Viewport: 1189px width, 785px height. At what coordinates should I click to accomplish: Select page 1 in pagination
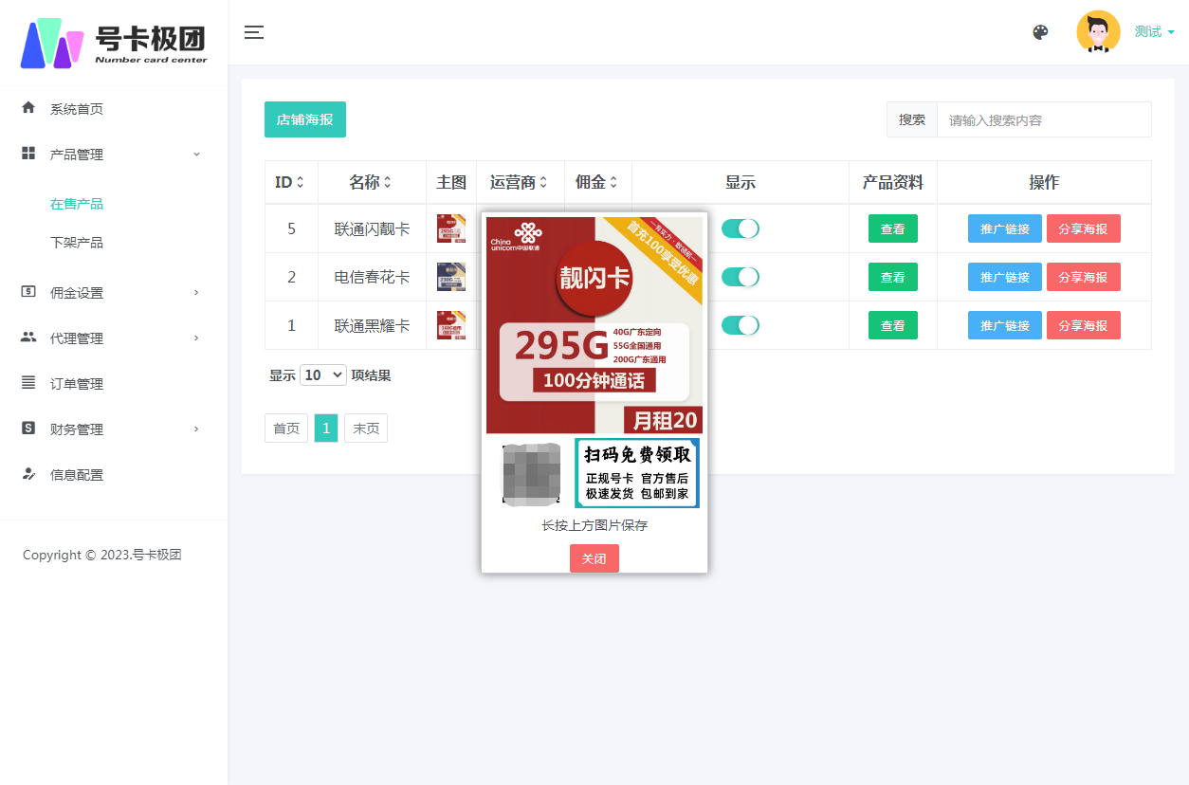click(326, 429)
